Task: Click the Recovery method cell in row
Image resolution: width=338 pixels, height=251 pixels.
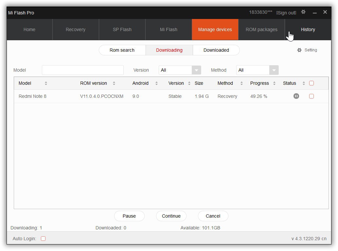Action: click(227, 97)
